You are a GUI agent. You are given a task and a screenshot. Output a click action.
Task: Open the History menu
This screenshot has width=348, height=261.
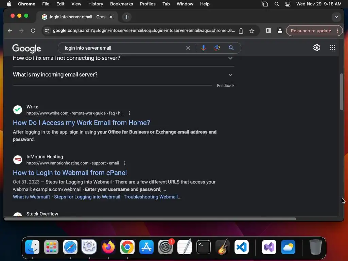tap(95, 4)
